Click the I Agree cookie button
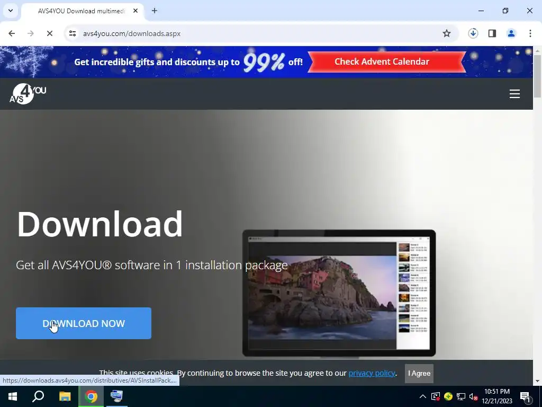 (419, 374)
